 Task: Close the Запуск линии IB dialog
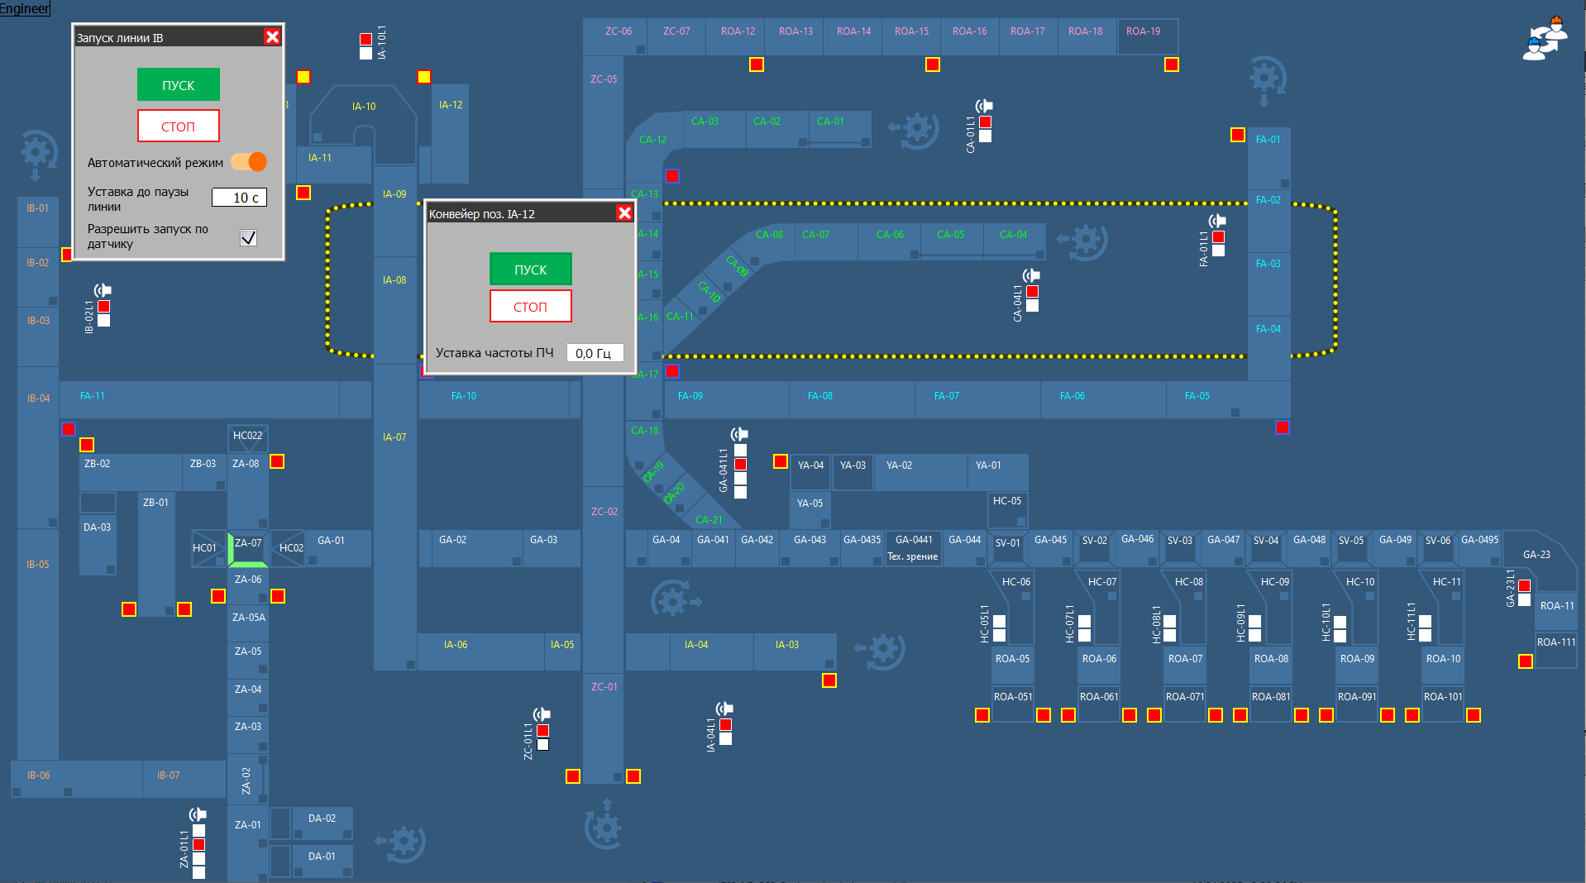click(272, 36)
